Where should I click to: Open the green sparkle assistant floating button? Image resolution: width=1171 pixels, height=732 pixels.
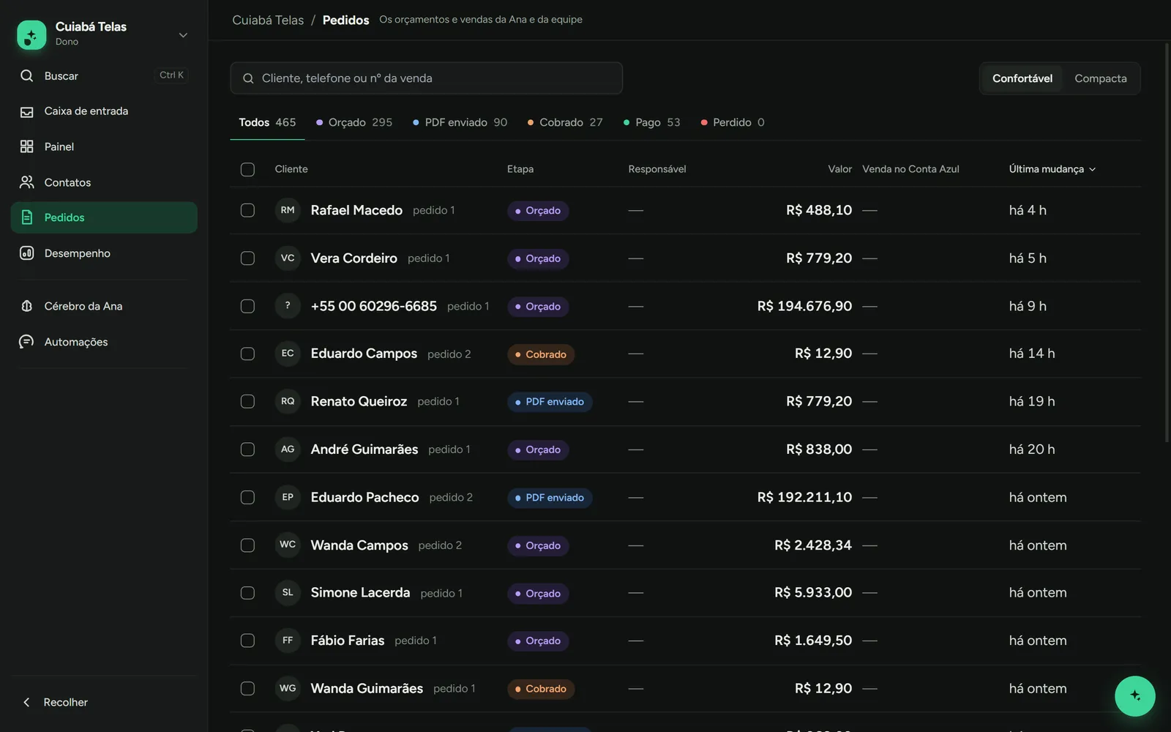tap(1135, 696)
